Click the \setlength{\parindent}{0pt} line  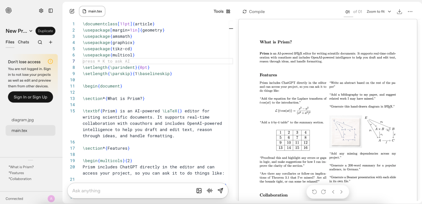(x=116, y=67)
